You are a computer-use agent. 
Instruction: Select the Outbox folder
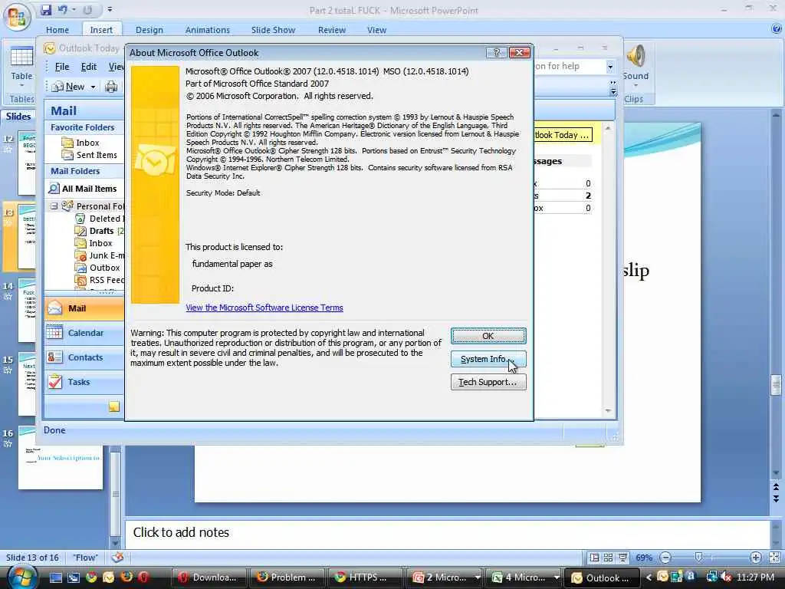pyautogui.click(x=98, y=268)
